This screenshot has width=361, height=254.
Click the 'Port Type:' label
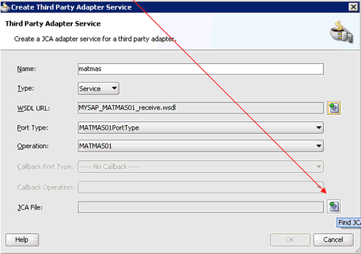pos(33,128)
